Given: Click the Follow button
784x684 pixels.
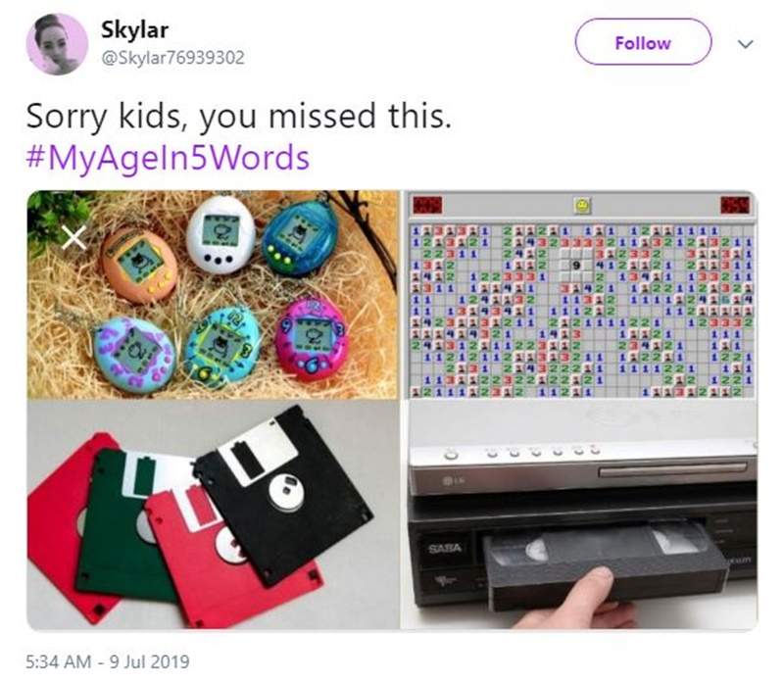Looking at the screenshot, I should tap(643, 42).
